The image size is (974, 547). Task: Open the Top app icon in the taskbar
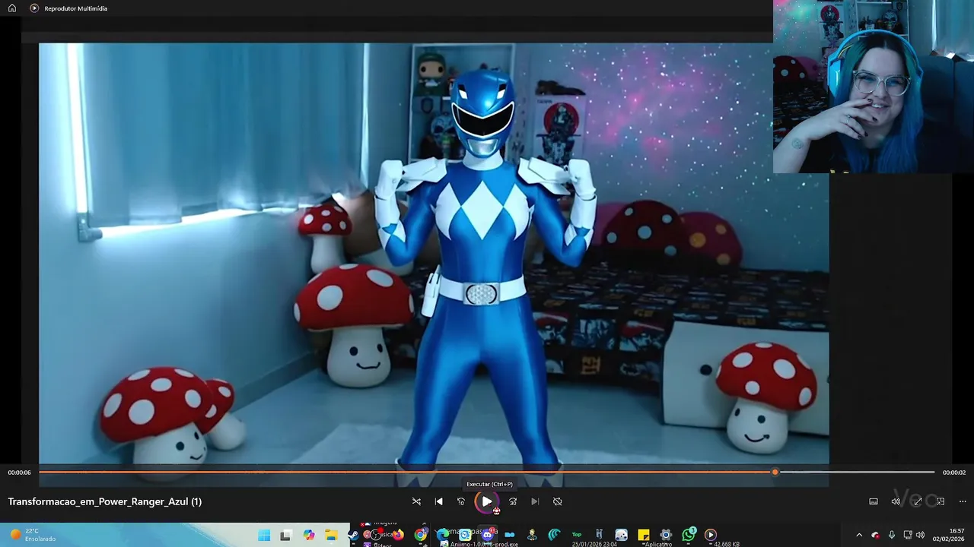pyautogui.click(x=577, y=535)
